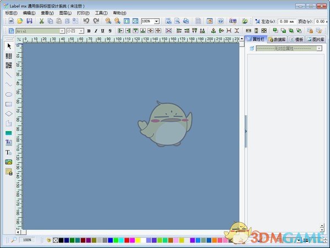Select the curve drawing tool
330x248 pixels.
point(9,84)
